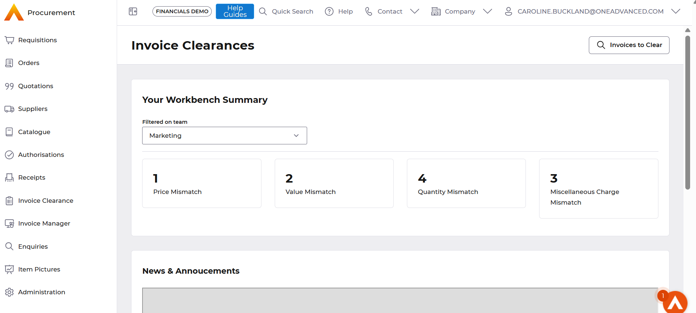Click the Requisitions cart icon
696x313 pixels.
coord(9,40)
